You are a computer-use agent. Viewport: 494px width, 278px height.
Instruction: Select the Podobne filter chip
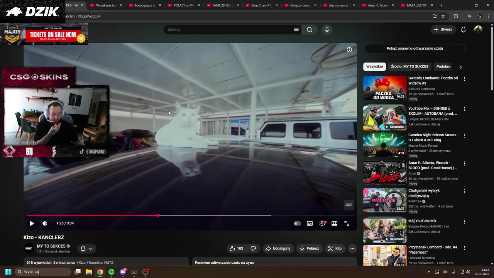(x=443, y=66)
